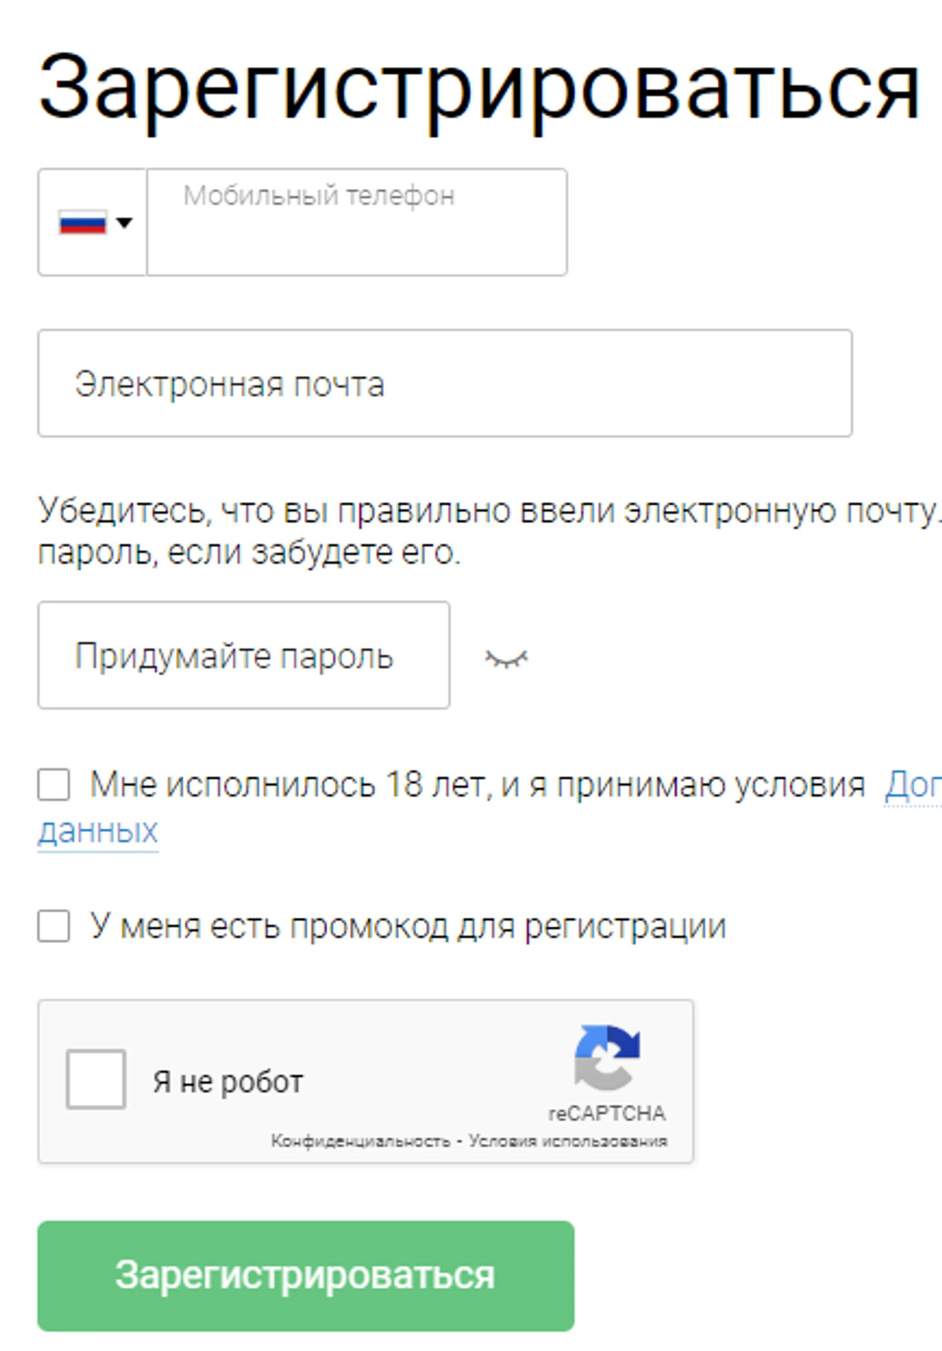Open the truncated Дог agreement link
942x1351 pixels.
click(x=912, y=786)
